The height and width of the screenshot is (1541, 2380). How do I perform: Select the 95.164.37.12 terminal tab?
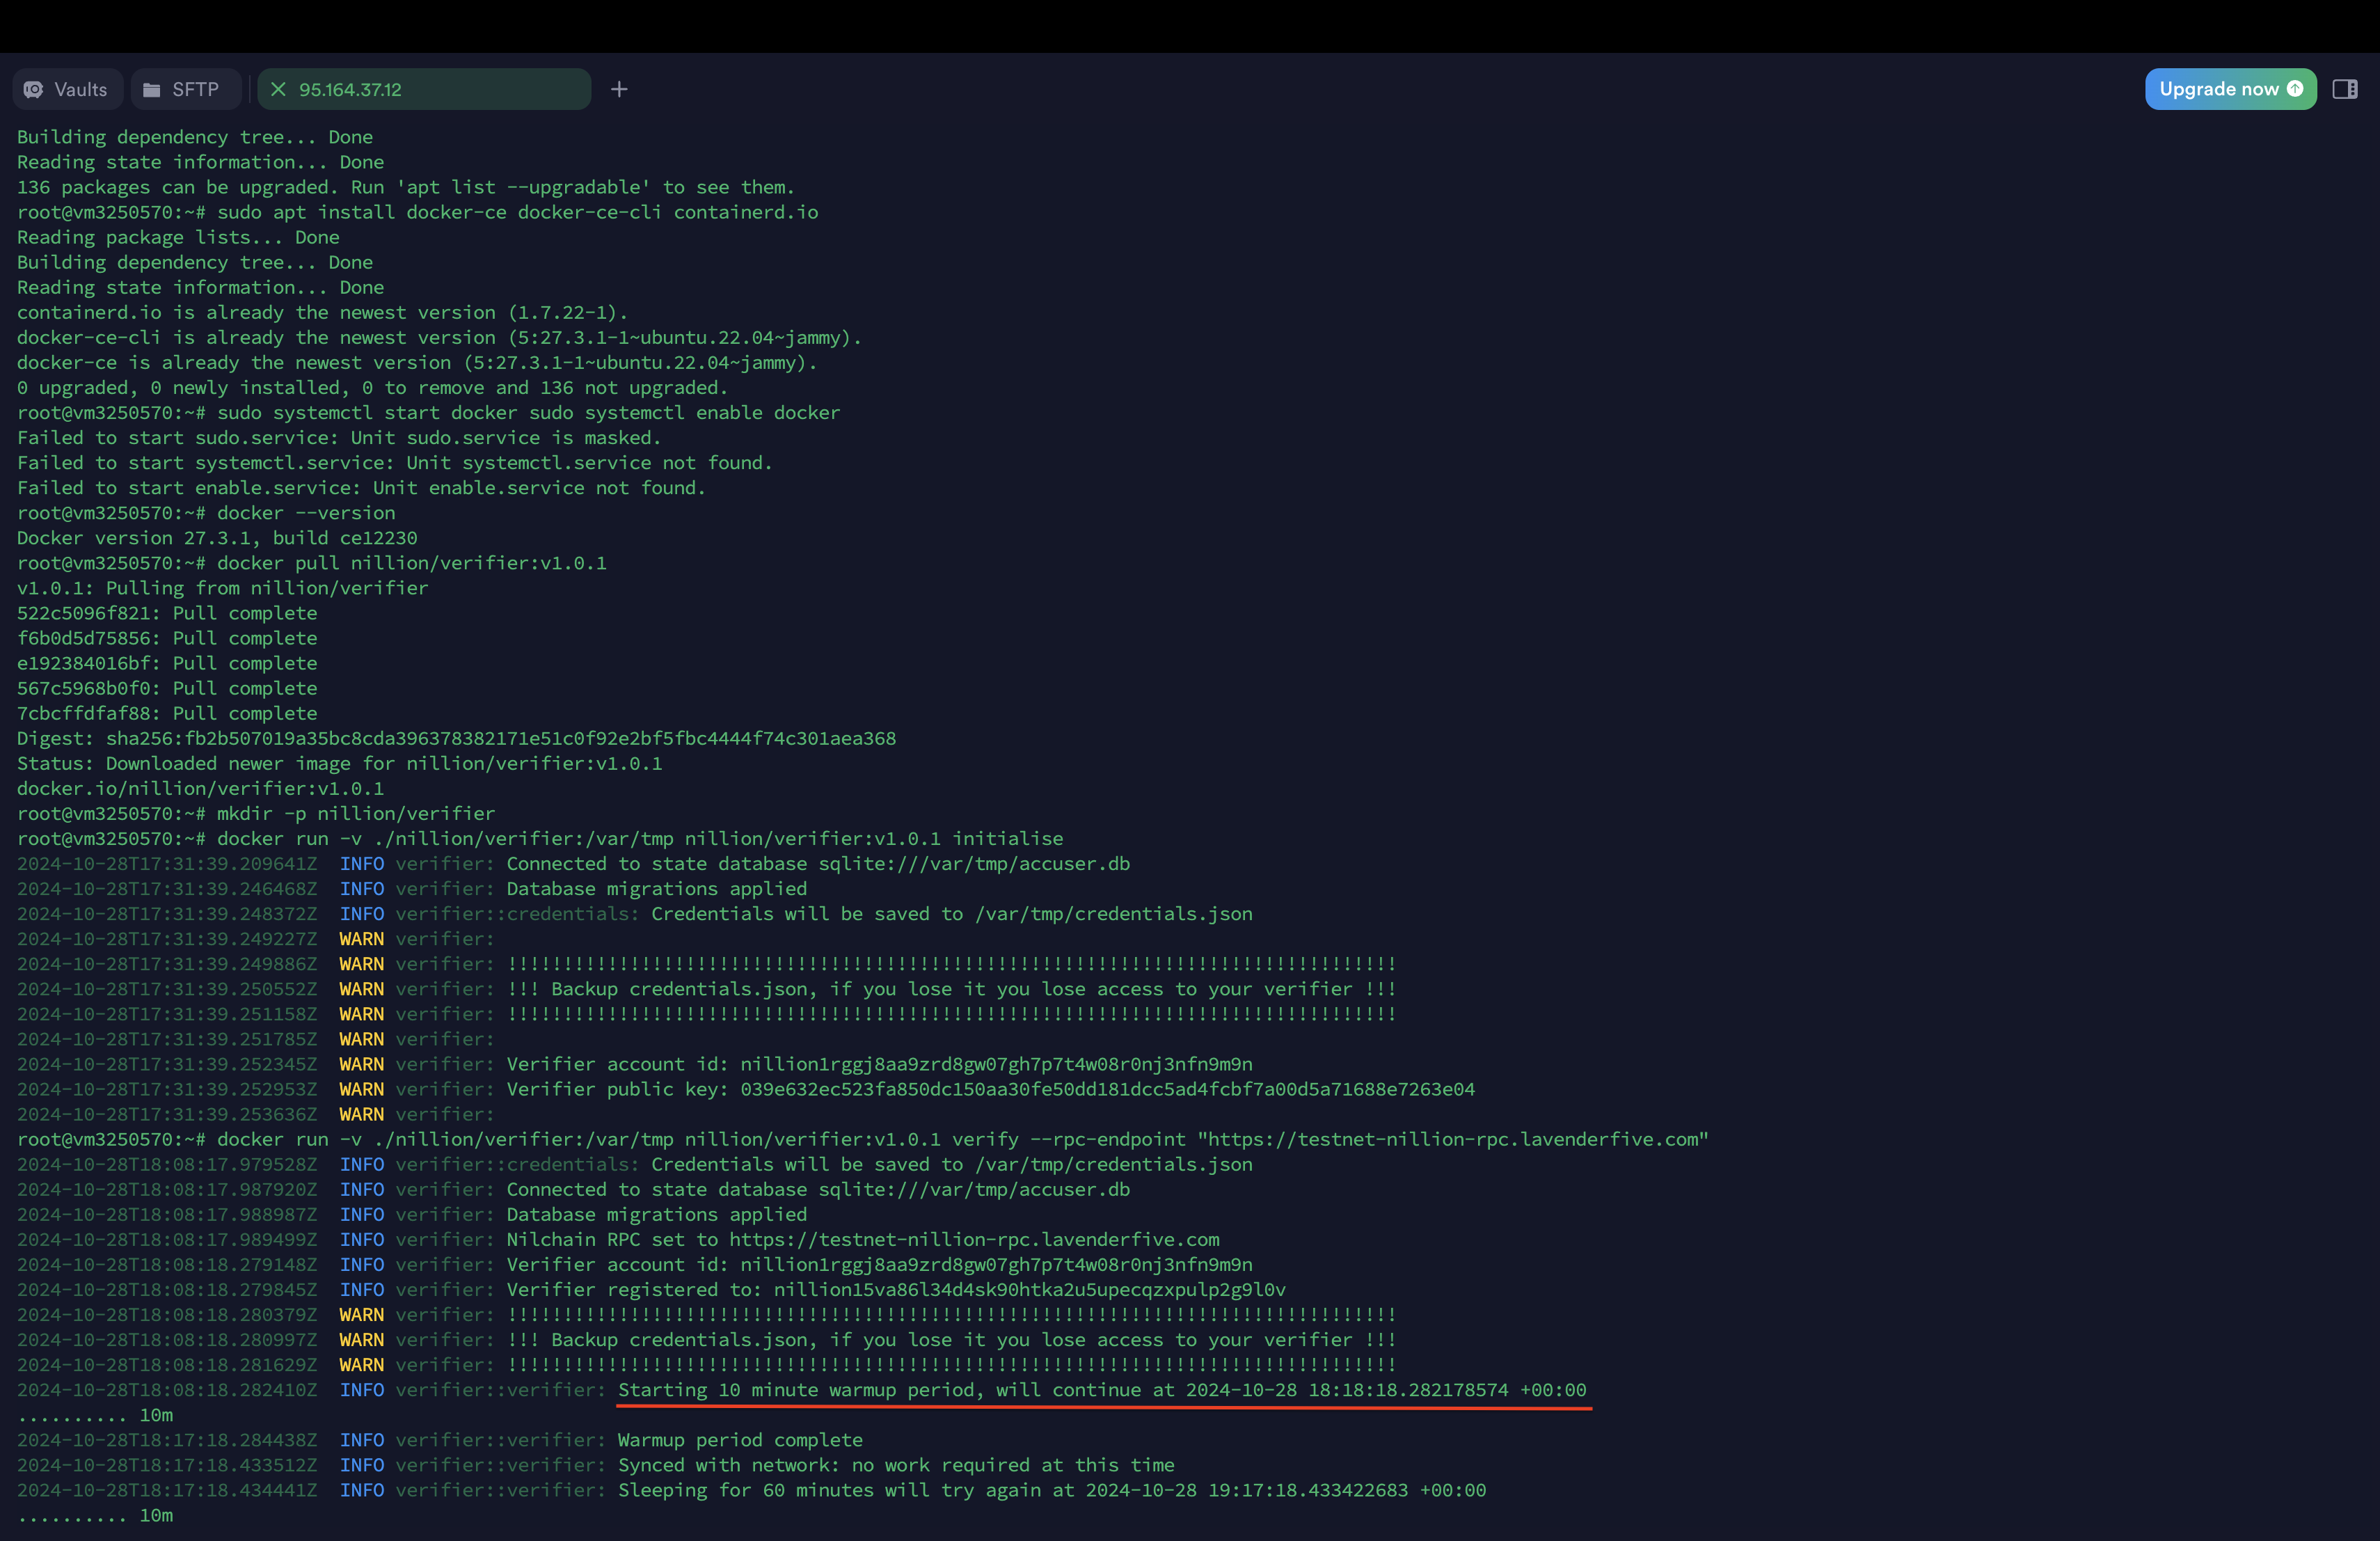point(424,89)
